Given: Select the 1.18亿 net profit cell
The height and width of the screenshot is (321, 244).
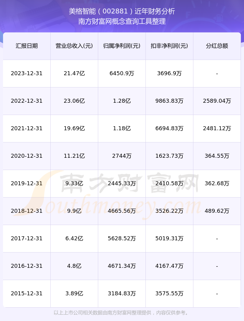Looking at the screenshot, I should (x=122, y=128).
